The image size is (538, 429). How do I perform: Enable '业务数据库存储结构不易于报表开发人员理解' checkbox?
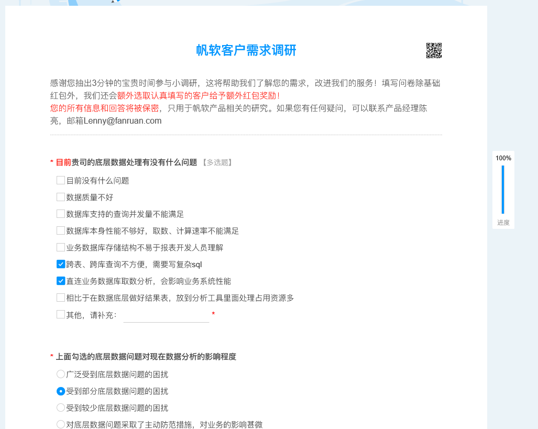[61, 247]
